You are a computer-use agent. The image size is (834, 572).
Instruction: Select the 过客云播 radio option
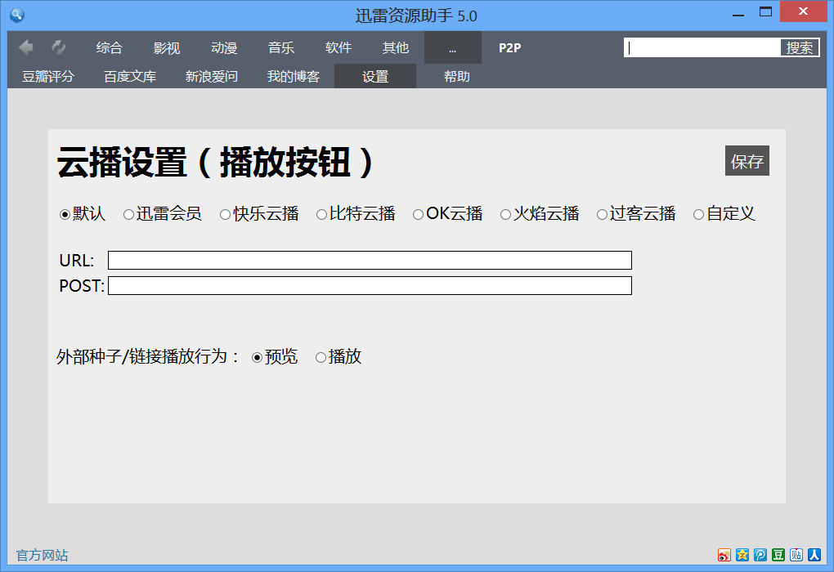[602, 215]
